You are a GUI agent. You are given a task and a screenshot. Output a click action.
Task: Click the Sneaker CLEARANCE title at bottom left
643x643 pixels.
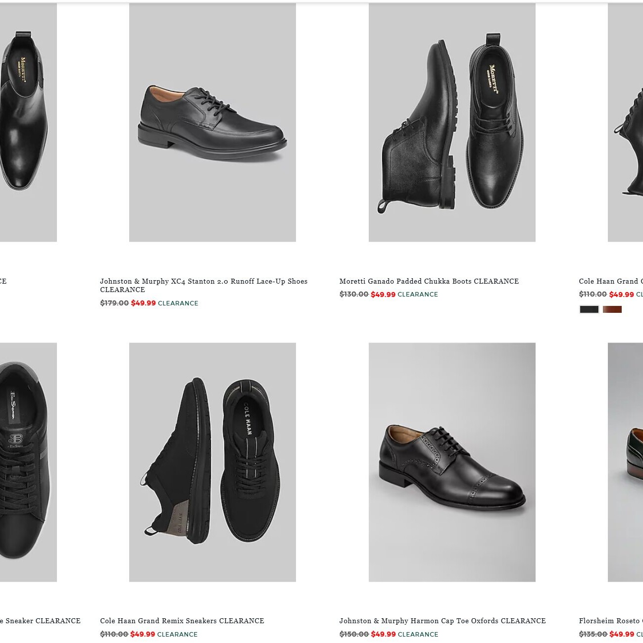42,621
